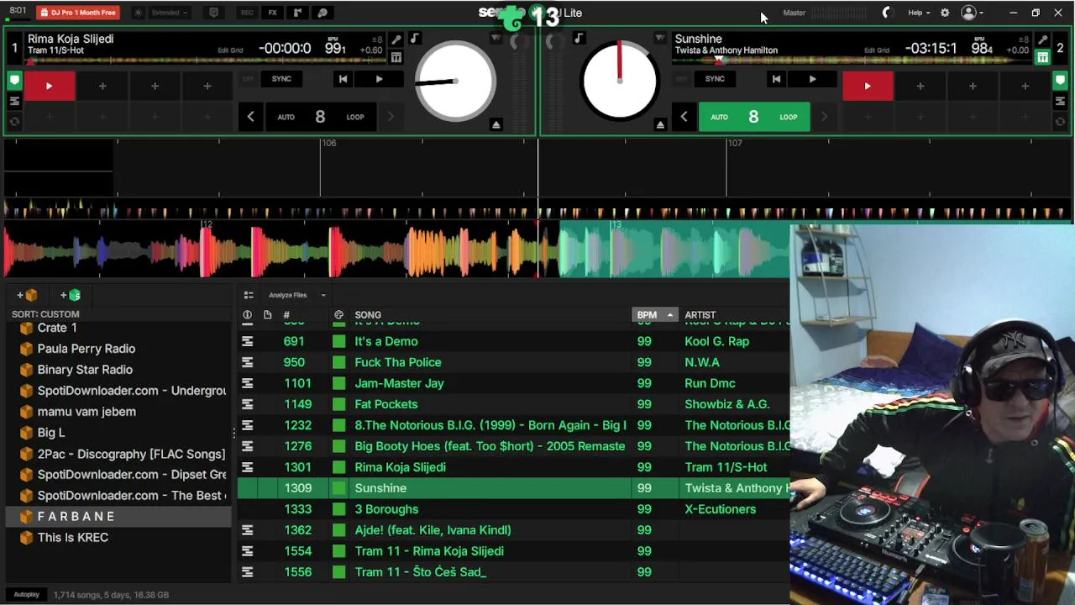The image size is (1075, 605).
Task: Open the This Is KREC crate
Action: (72, 538)
